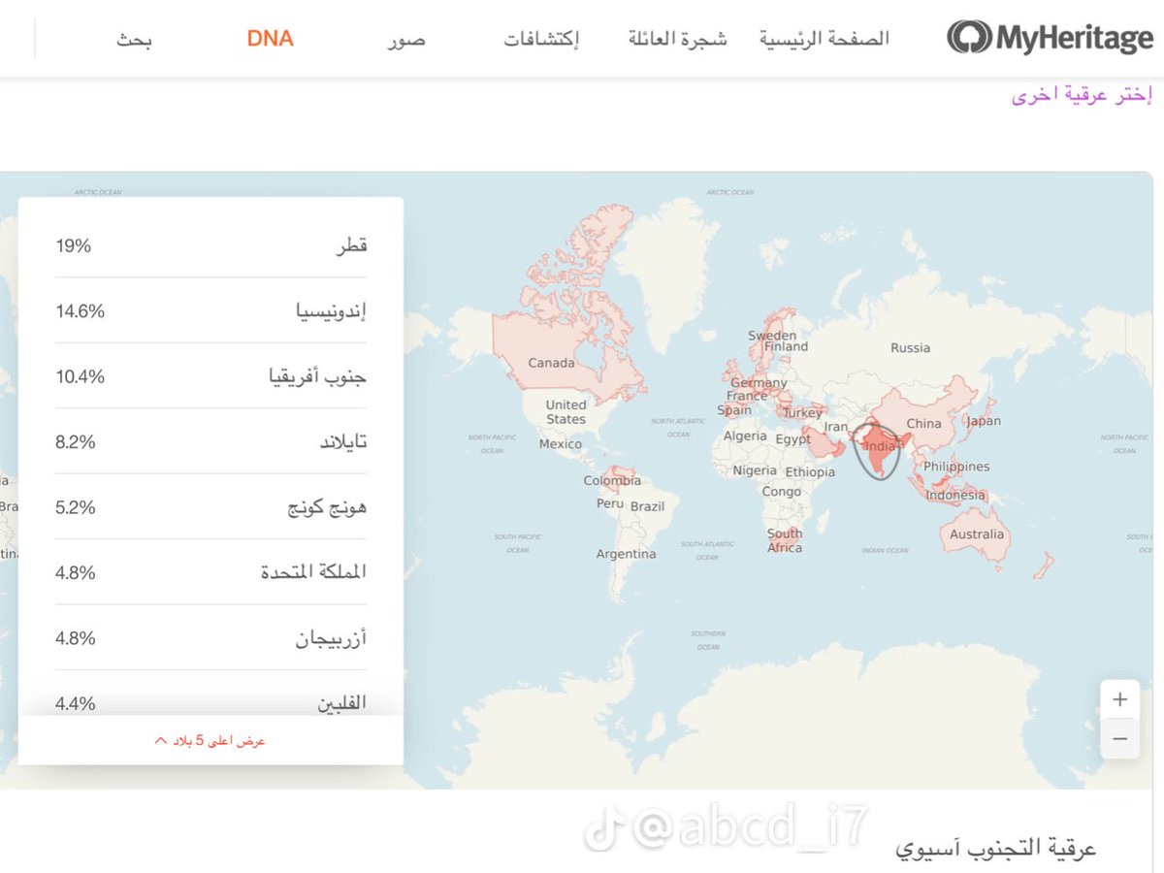
Task: Zoom in the map with plus button
Action: coord(1120,699)
